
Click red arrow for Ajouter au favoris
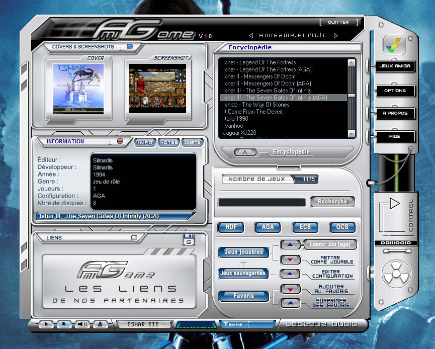[290, 289]
